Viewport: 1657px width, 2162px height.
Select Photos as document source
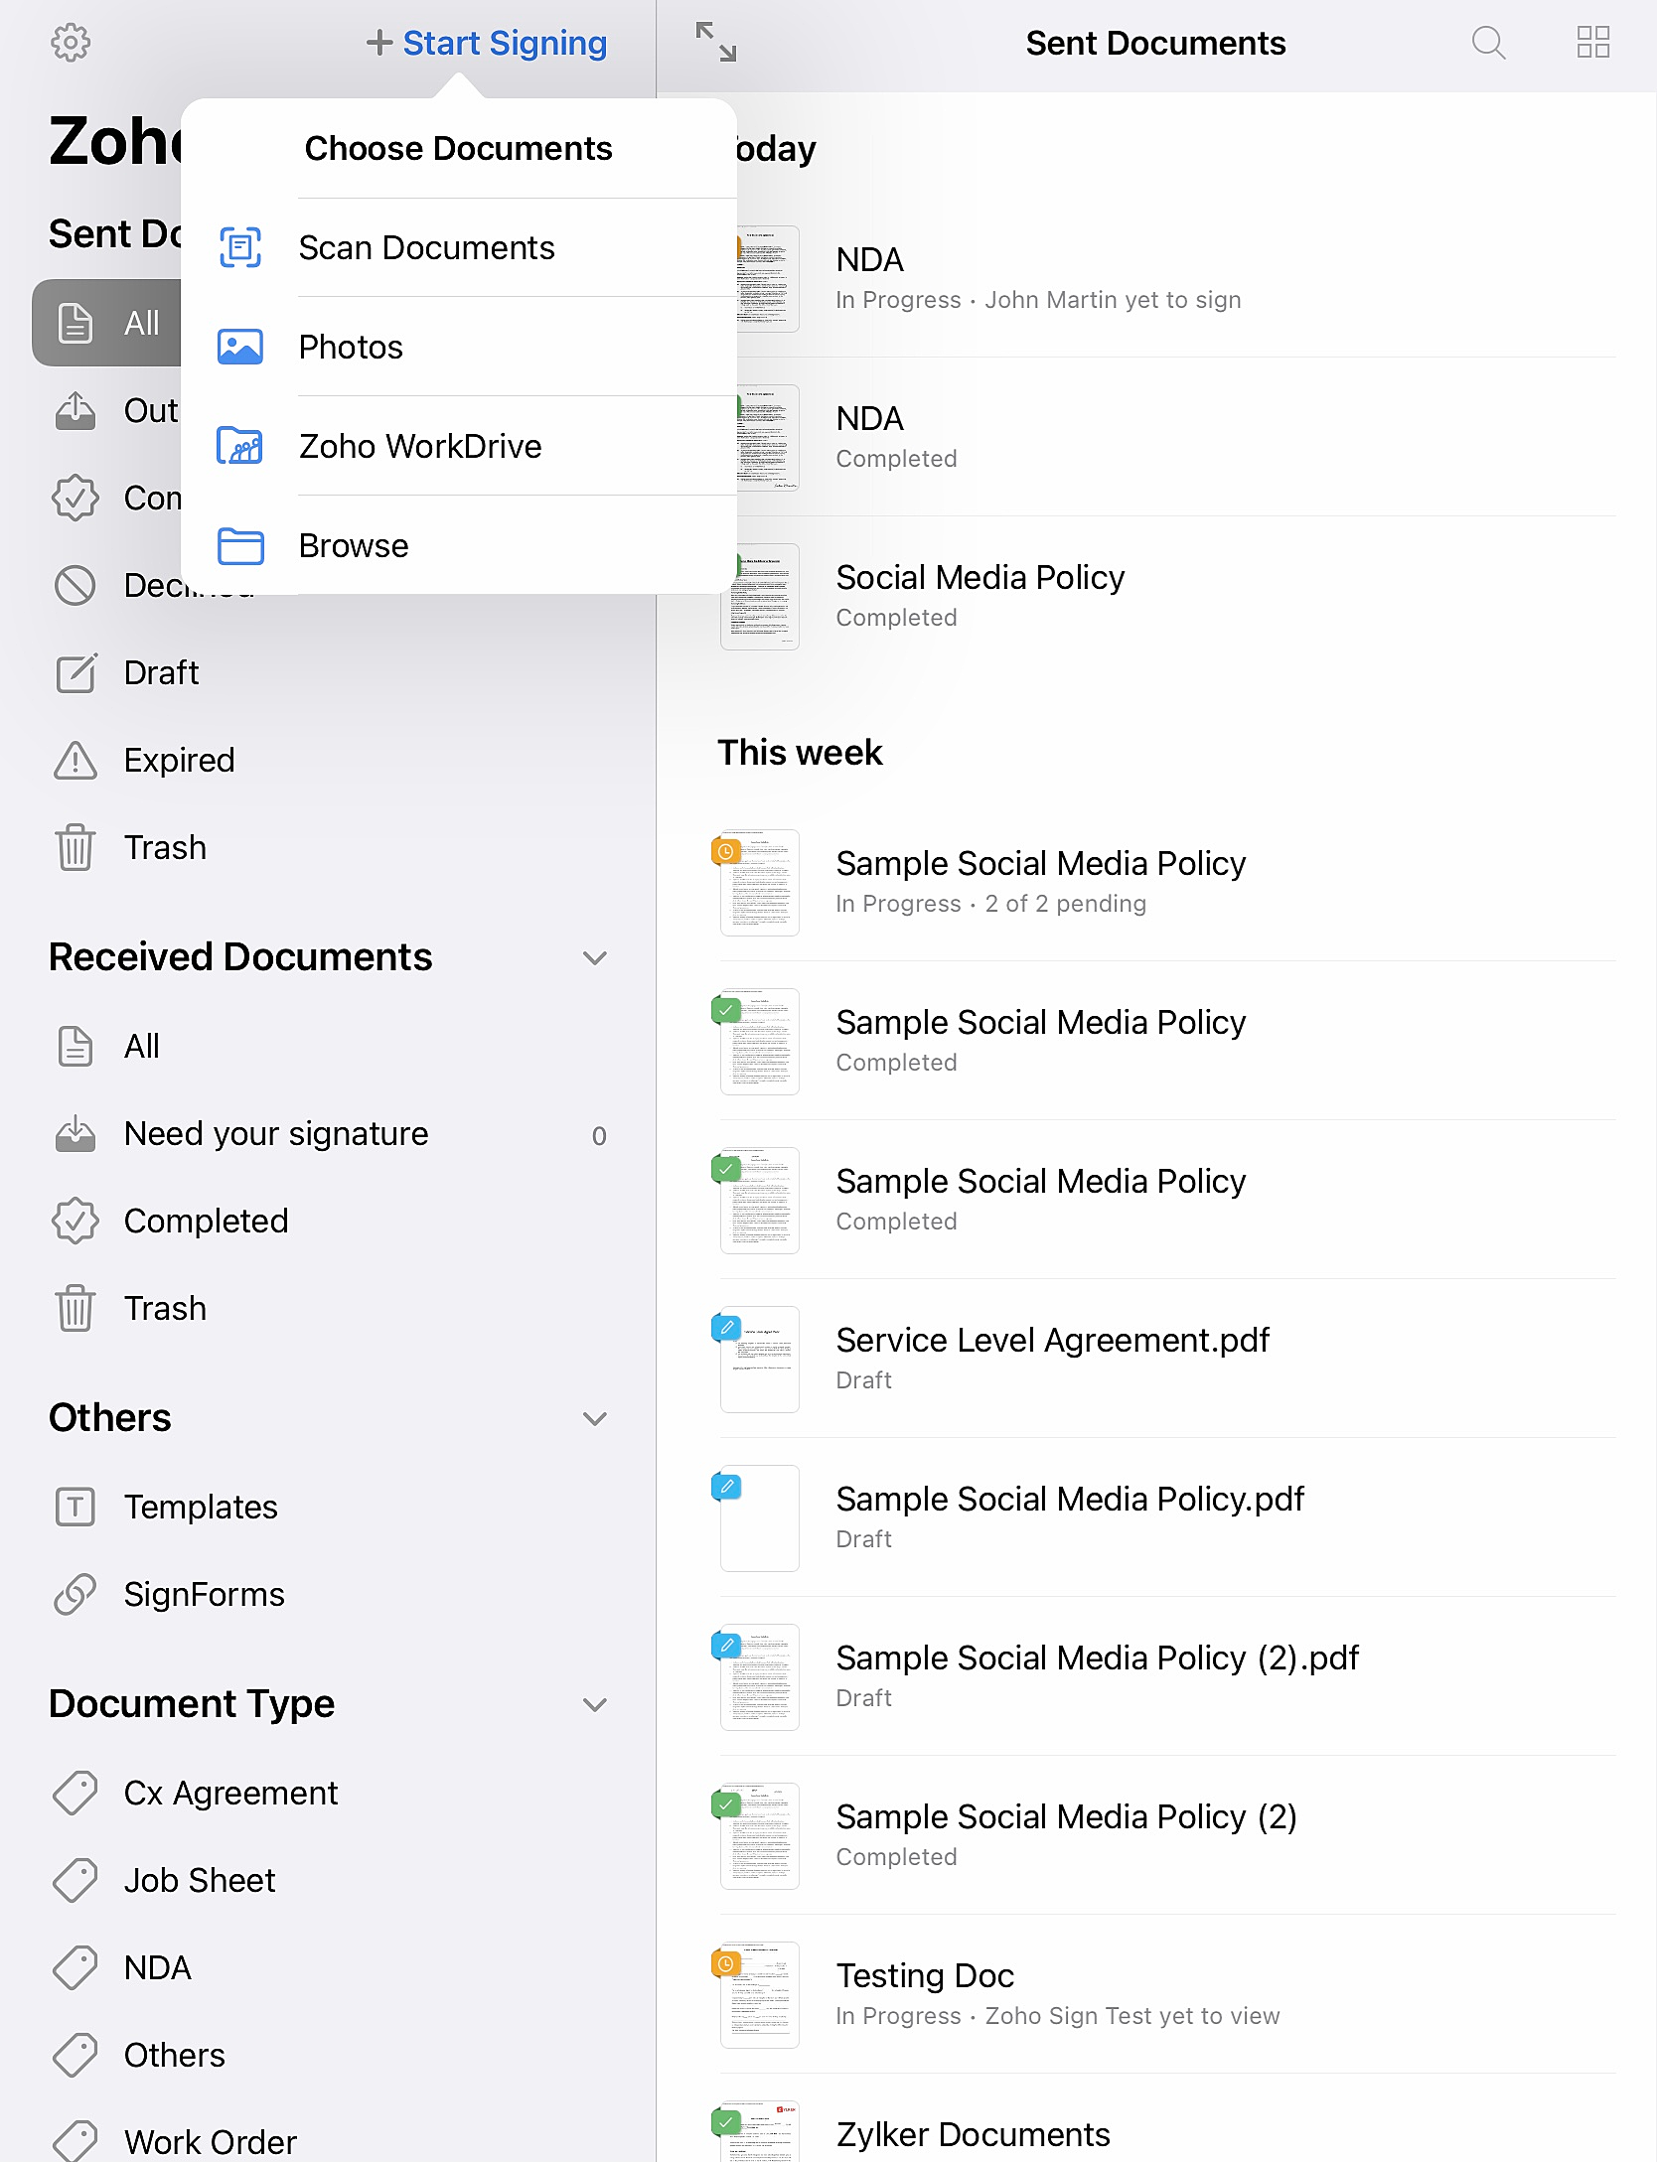click(459, 347)
